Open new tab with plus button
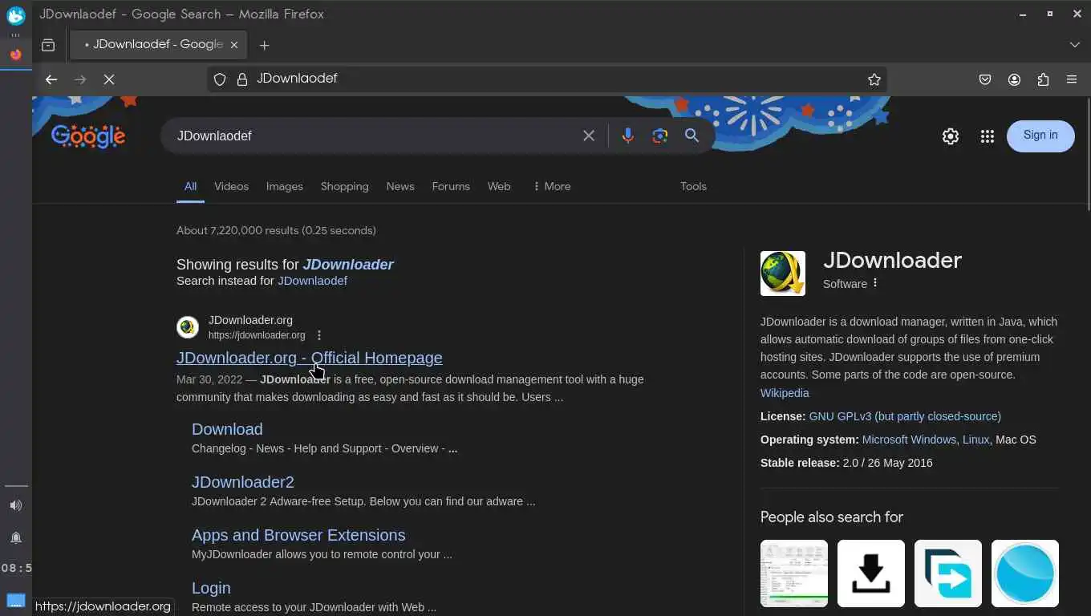 pos(265,45)
